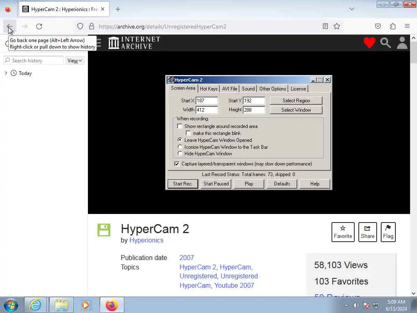Screen dimensions: 417x313
Task: Check make this rectangle blink
Action: click(x=188, y=133)
